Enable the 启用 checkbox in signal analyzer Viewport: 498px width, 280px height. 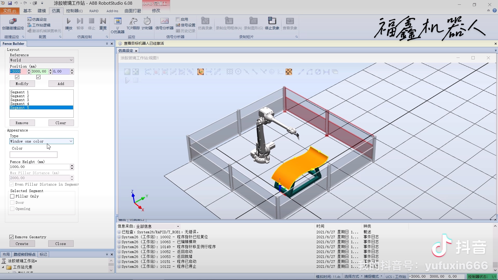[178, 19]
